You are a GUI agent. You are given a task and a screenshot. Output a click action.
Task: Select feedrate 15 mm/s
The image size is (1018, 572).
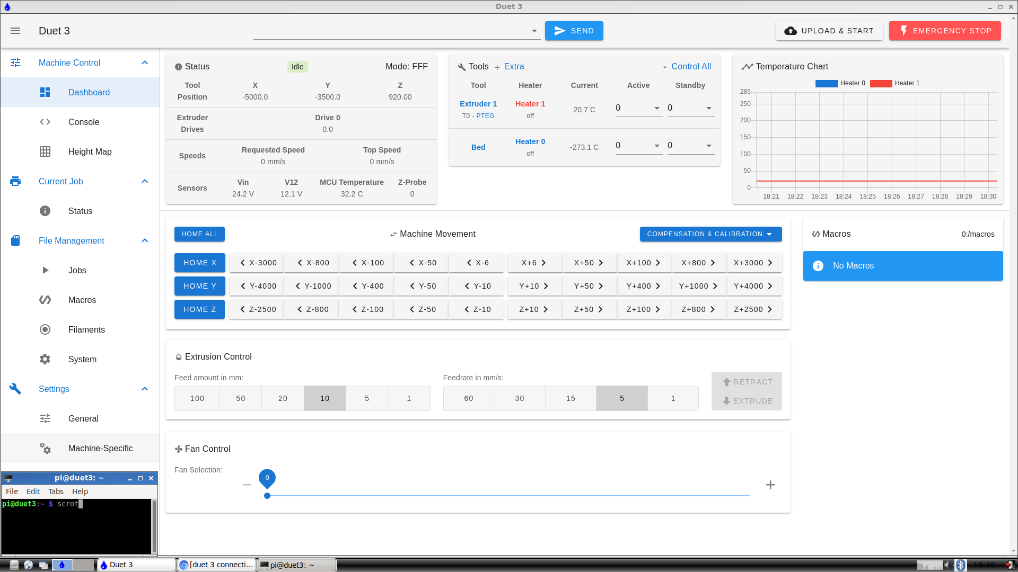[571, 398]
